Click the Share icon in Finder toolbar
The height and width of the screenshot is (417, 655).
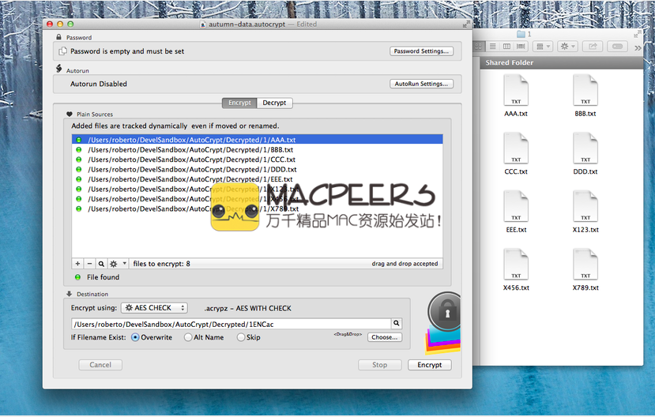click(x=593, y=47)
